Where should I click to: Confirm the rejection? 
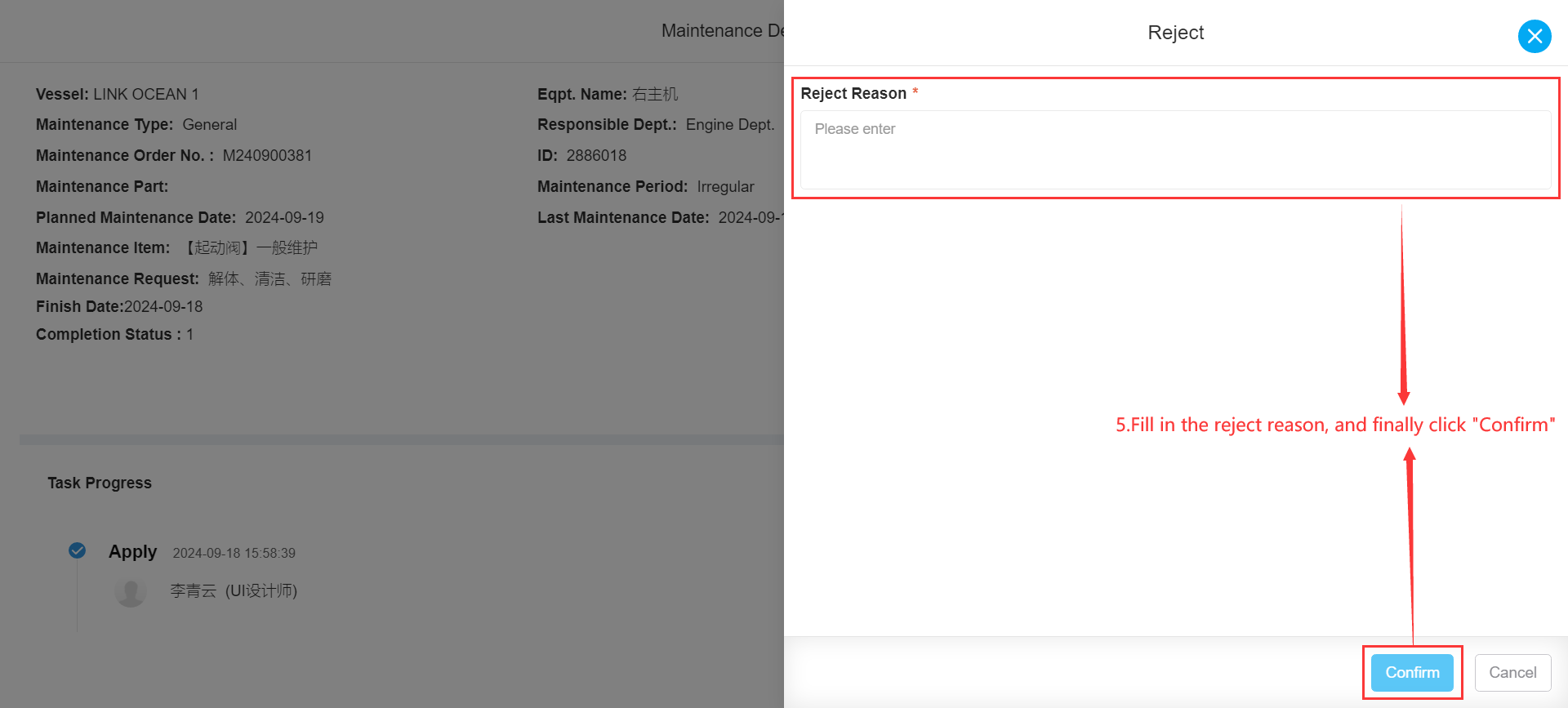1412,672
